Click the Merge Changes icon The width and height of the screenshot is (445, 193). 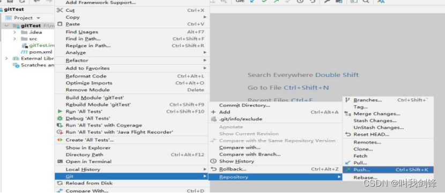click(347, 114)
